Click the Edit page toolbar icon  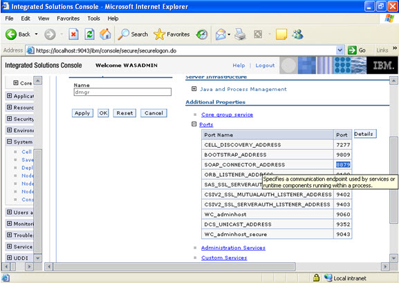[x=258, y=35]
